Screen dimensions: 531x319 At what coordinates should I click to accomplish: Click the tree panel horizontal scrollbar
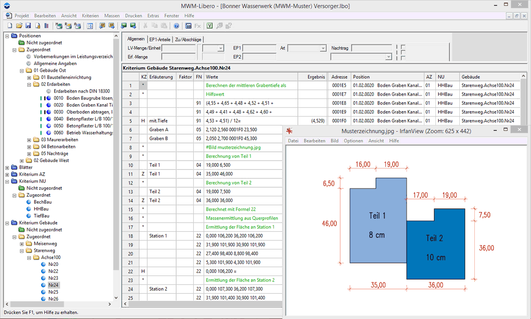tap(58, 304)
